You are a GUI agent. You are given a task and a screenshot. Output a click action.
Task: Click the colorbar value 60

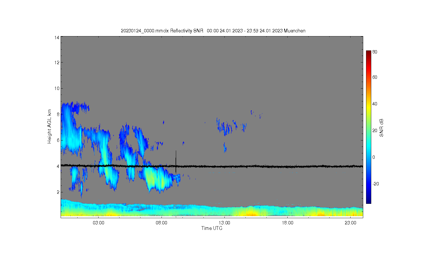[375, 77]
